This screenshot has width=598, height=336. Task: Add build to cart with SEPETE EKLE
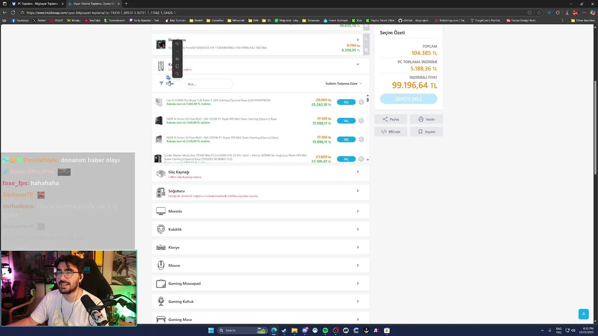409,99
